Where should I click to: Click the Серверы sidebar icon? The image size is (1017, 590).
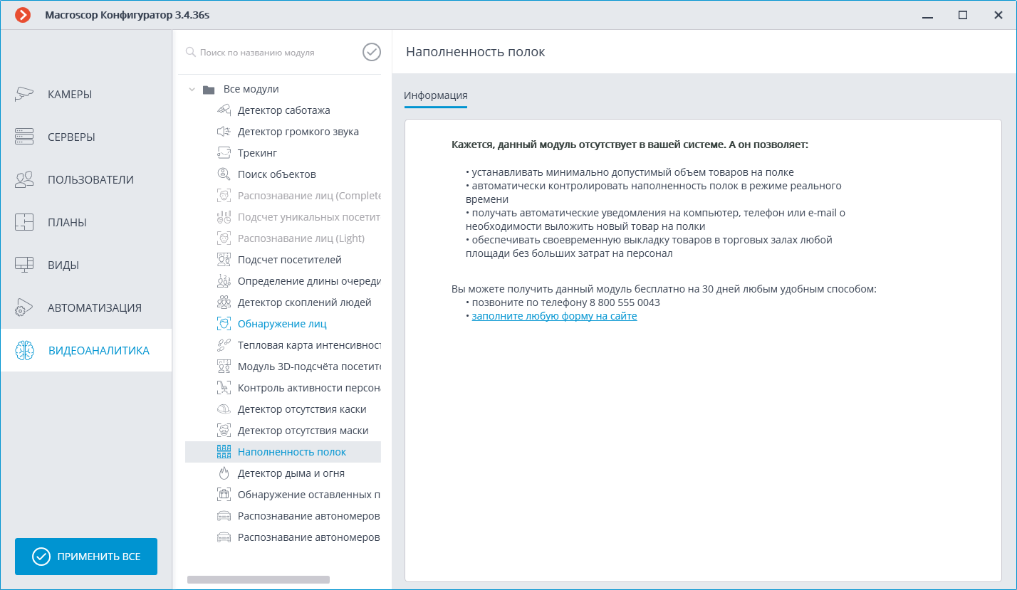[x=24, y=137]
